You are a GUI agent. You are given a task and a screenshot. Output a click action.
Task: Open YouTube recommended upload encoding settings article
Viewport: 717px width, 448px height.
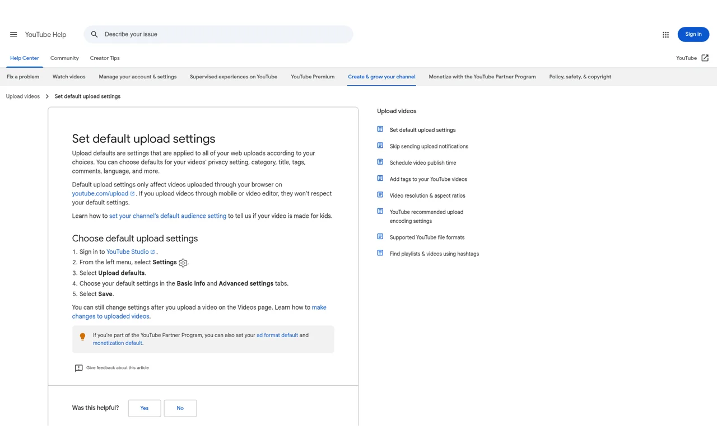pos(426,217)
